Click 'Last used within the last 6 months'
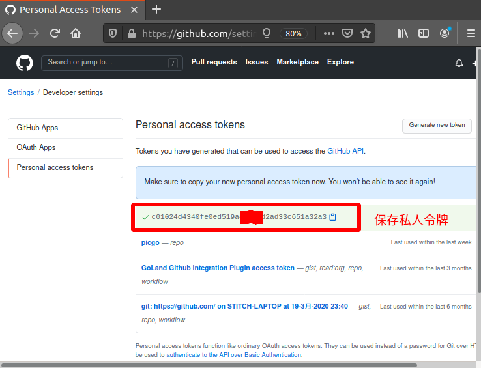This screenshot has height=368, width=481. (426, 307)
